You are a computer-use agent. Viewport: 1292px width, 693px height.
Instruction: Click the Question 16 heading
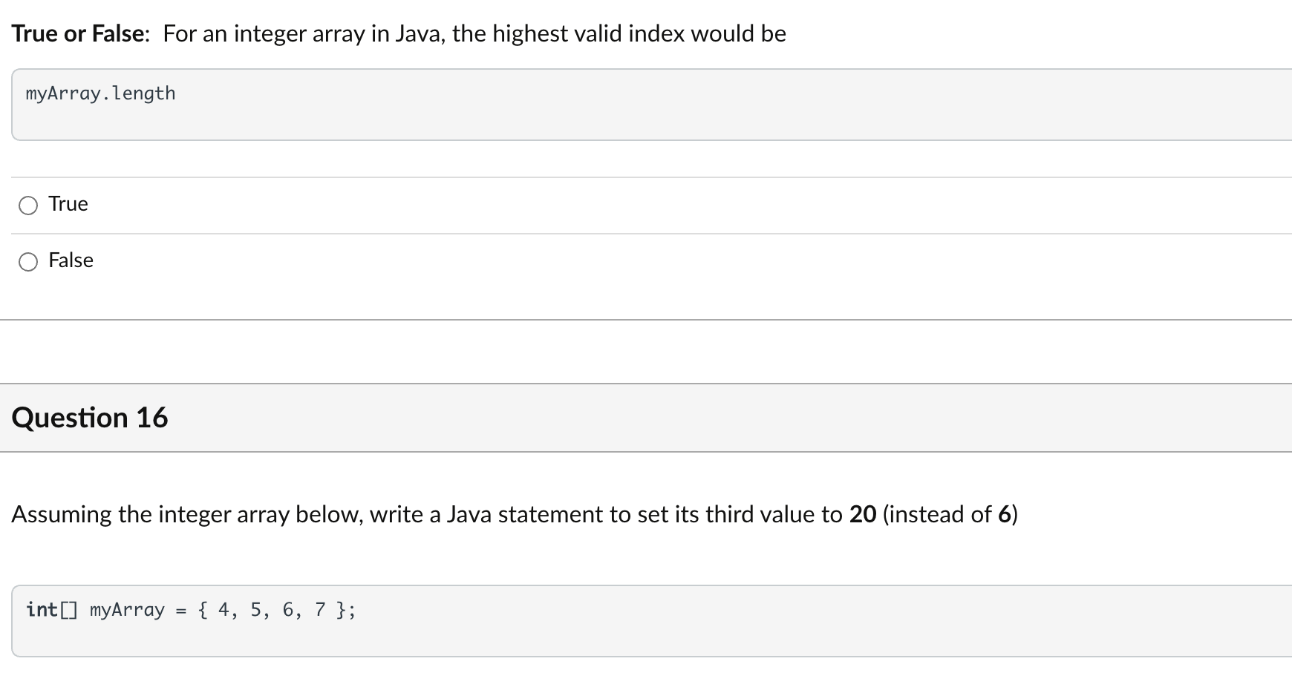(89, 417)
